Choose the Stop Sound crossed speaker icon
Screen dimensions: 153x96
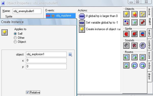134,46
